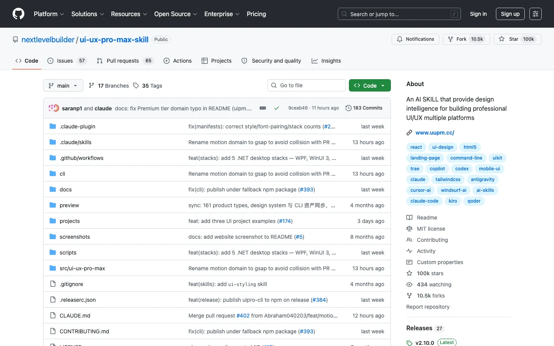Screen dimensions: 554x346
Task: Open the Security and quality tab
Action: 271,61
